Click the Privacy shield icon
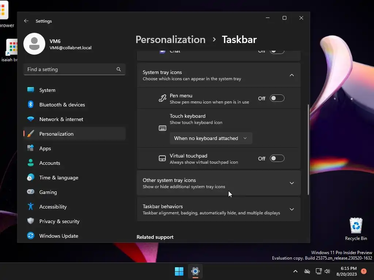Viewport: 374px width, 280px height. [31, 221]
